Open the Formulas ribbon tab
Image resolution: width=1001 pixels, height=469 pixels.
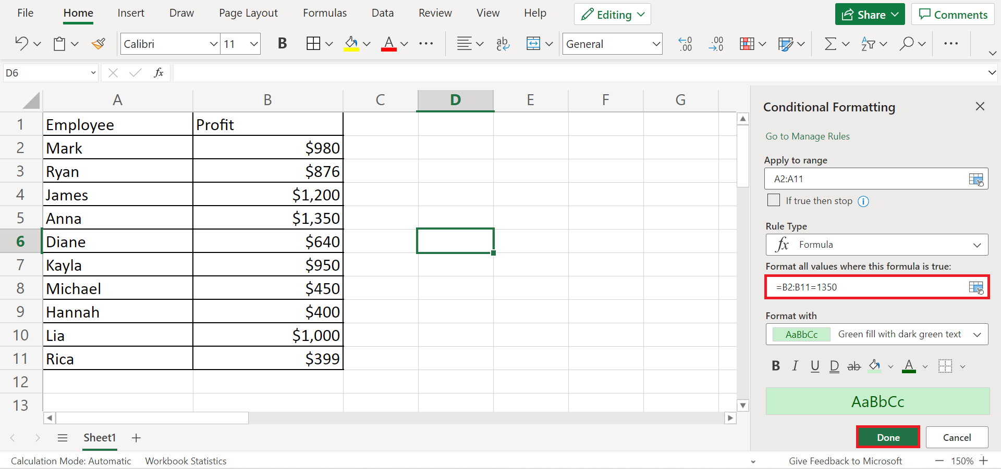click(x=324, y=13)
